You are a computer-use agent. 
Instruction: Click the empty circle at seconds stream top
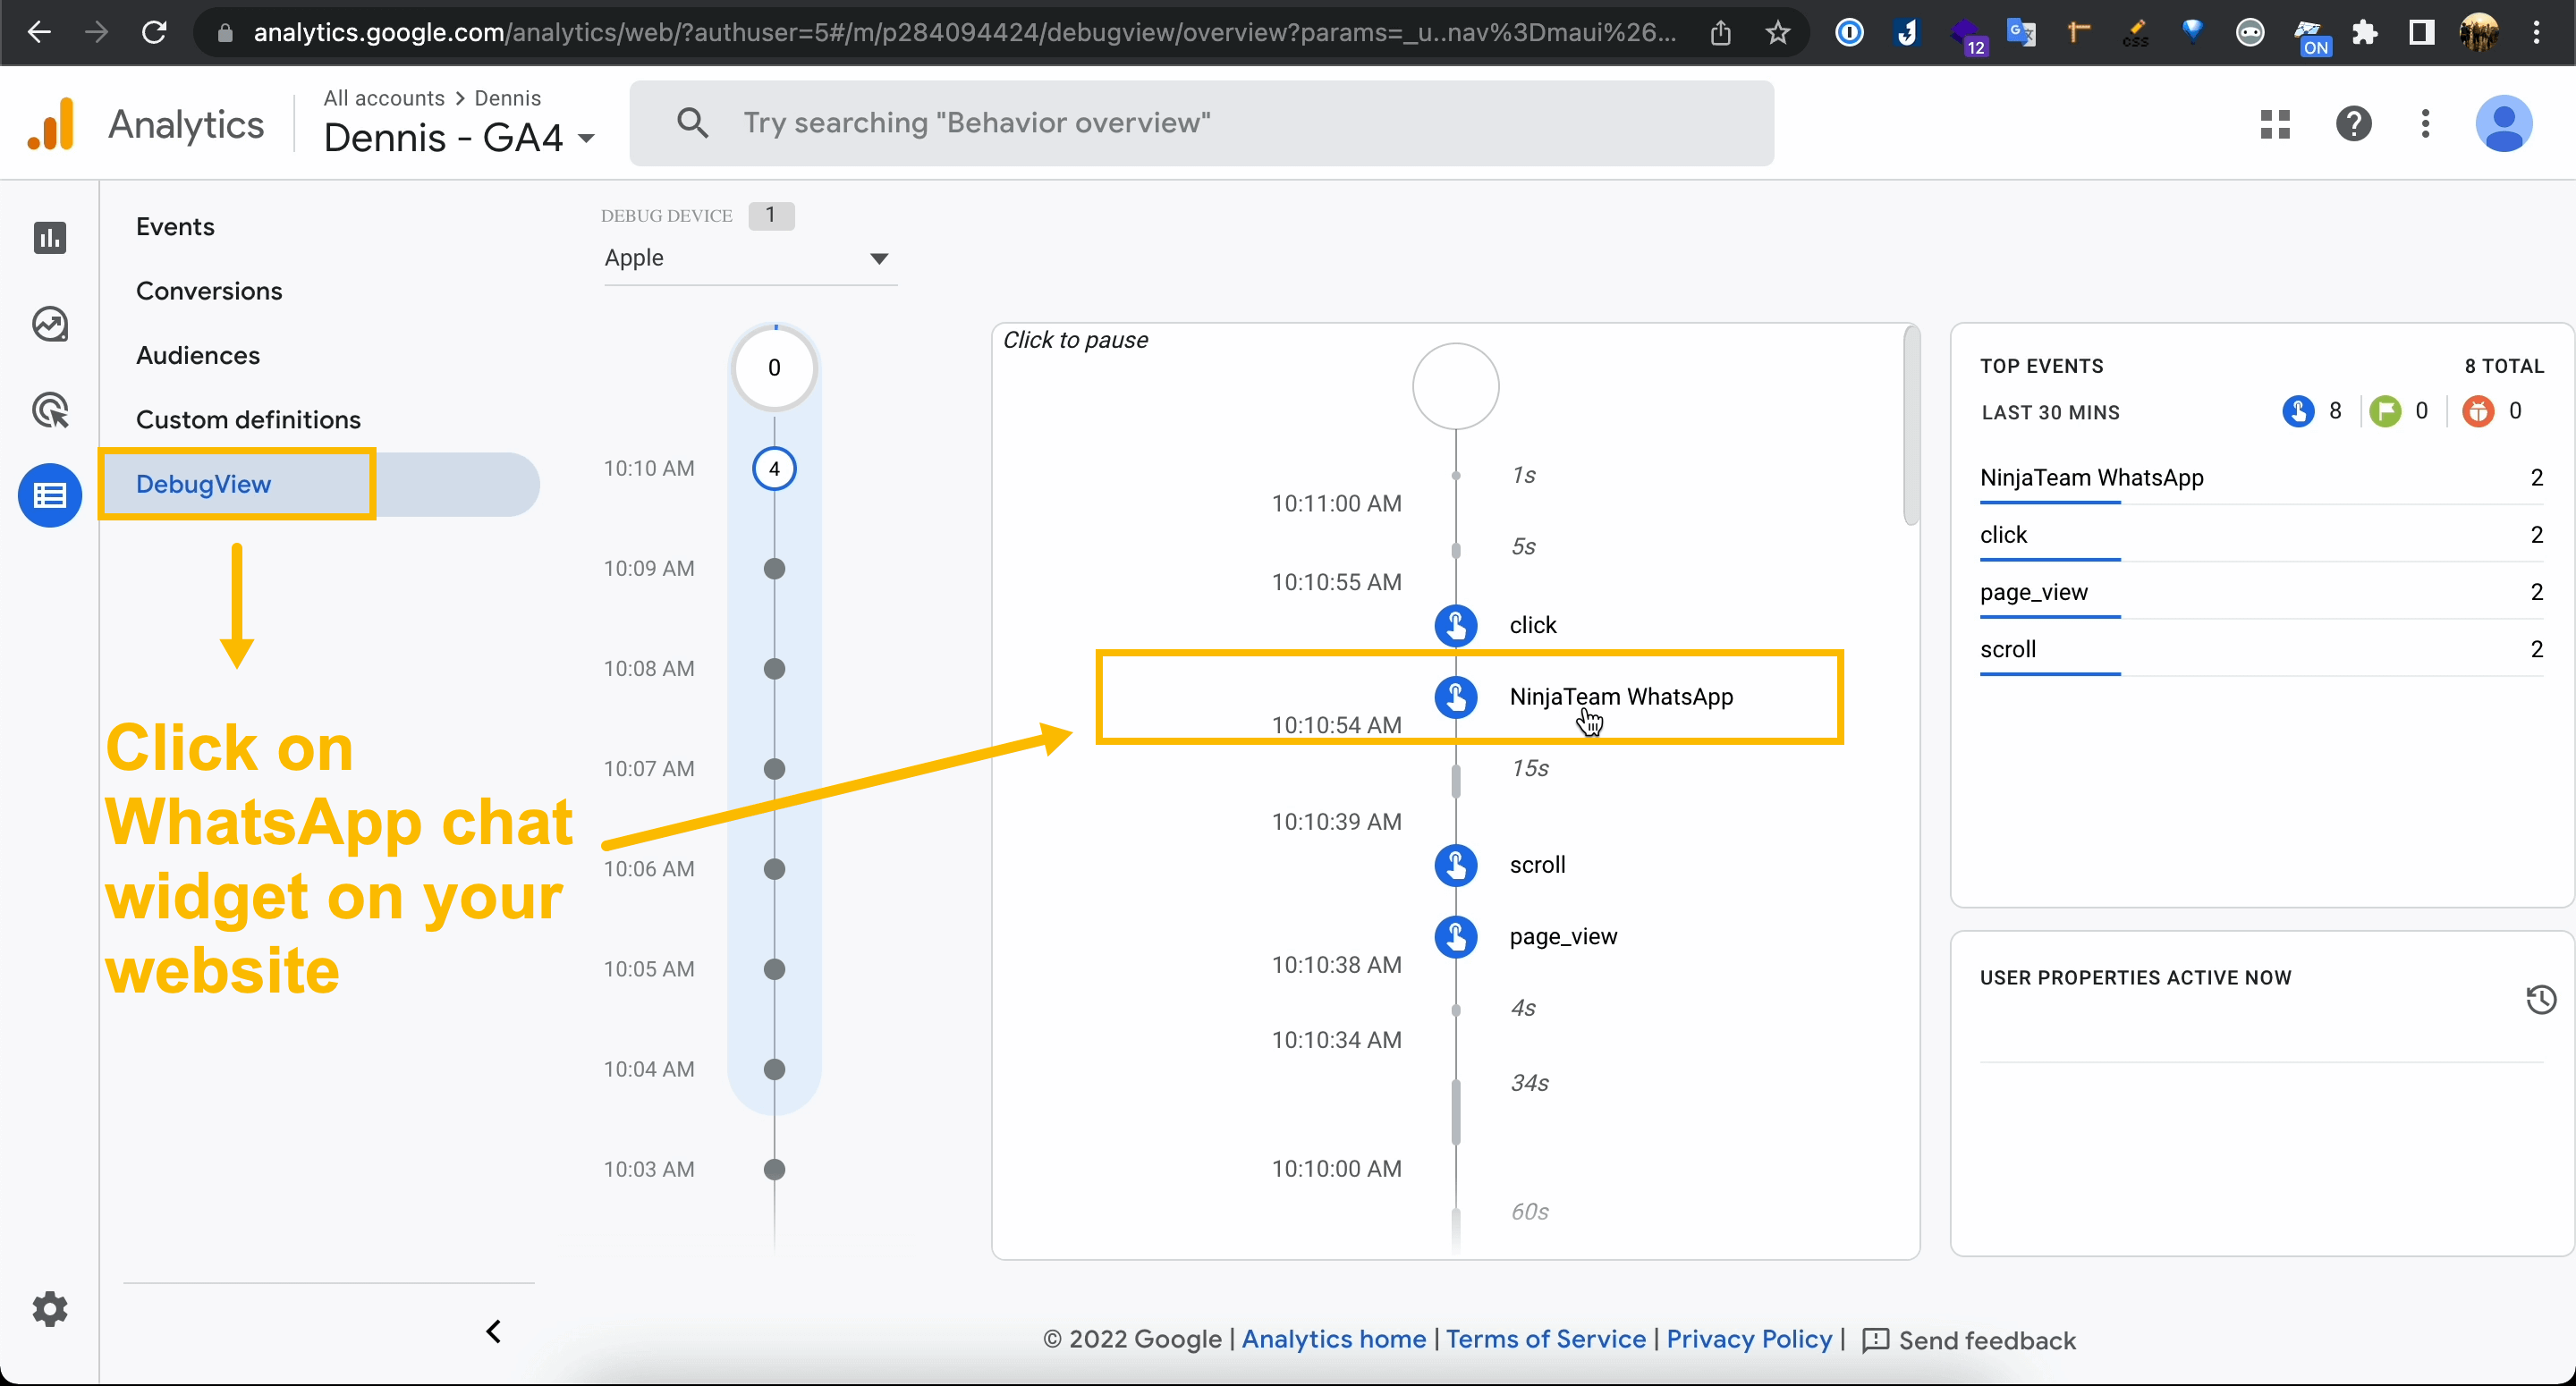tap(1456, 386)
